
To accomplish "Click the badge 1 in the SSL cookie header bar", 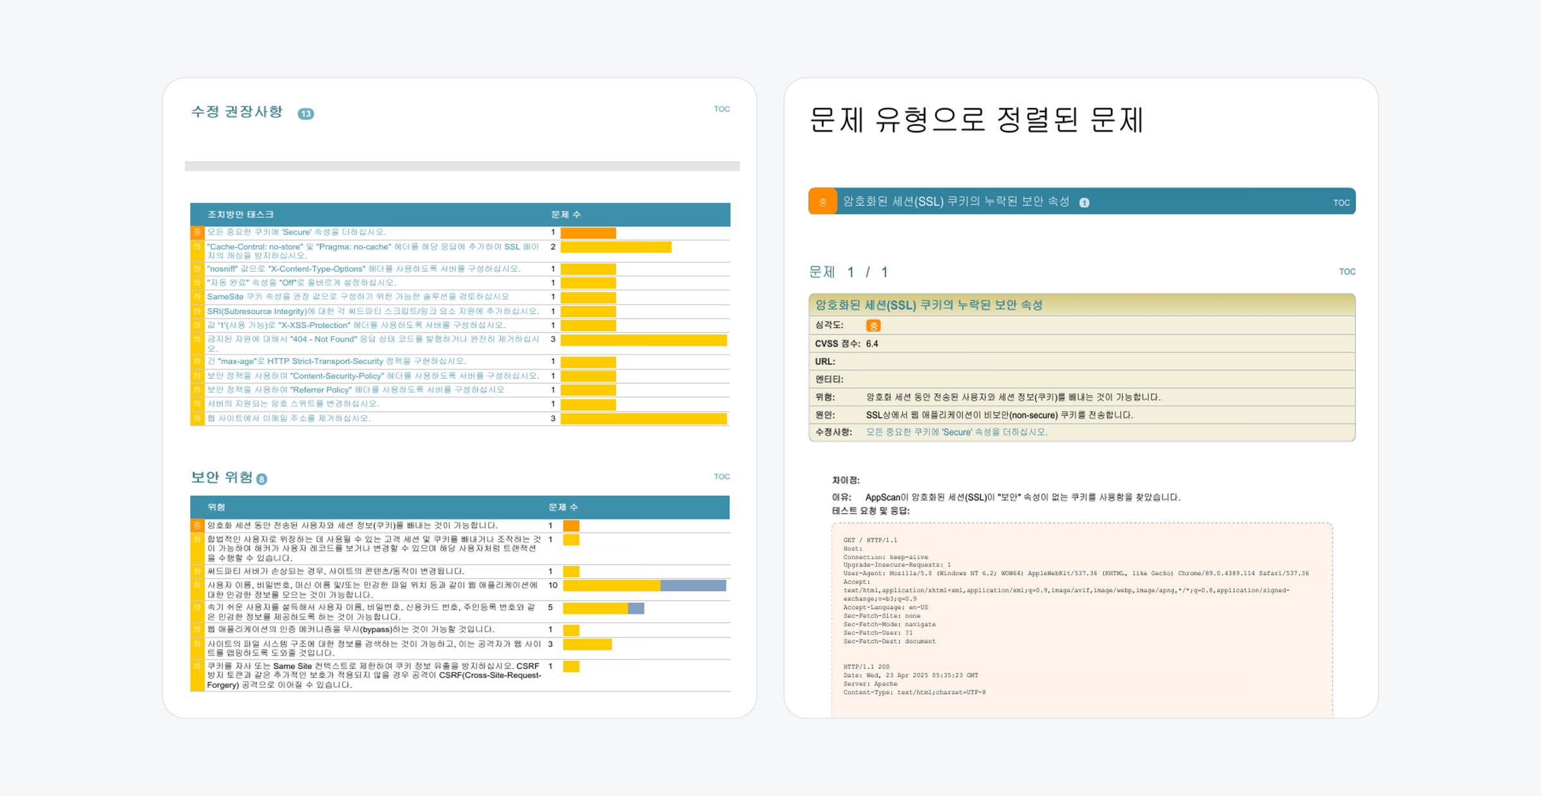I will [x=1084, y=203].
